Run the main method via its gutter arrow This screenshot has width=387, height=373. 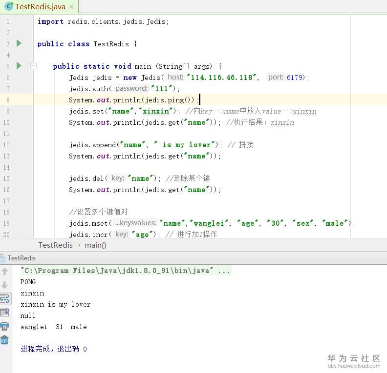19,66
